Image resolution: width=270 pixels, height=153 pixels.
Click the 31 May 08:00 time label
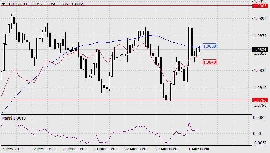(x=198, y=149)
